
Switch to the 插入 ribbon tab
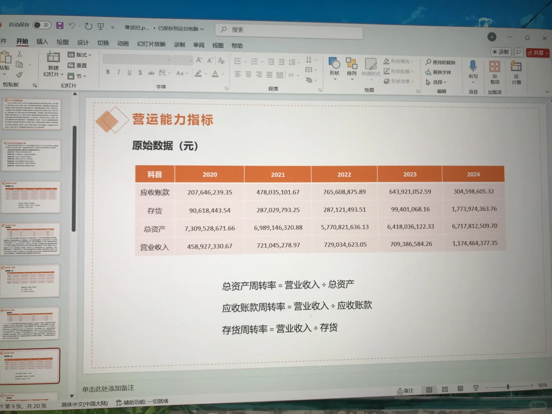42,42
